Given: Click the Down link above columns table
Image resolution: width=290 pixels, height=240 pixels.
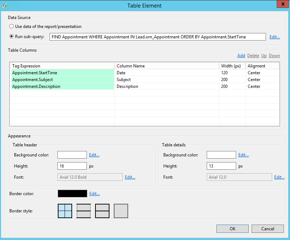Looking at the screenshot, I should 274,56.
